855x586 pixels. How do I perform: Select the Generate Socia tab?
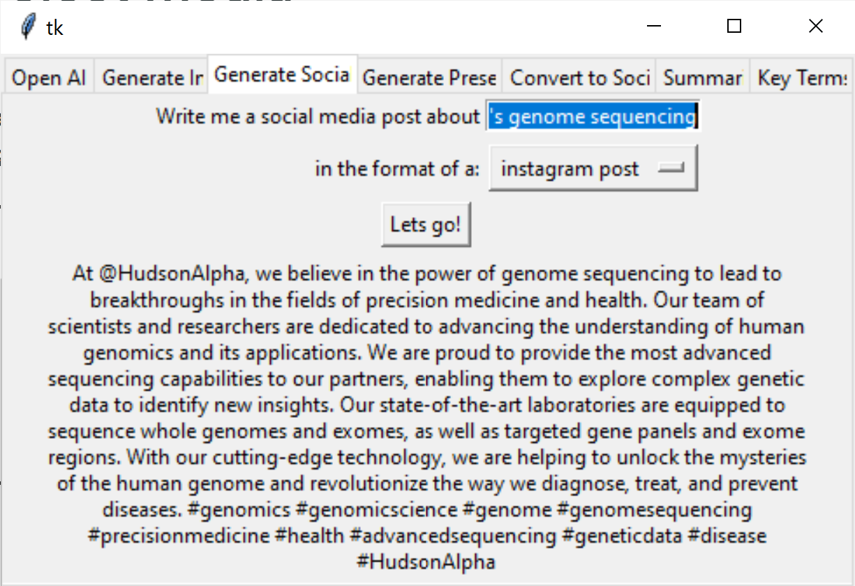pyautogui.click(x=282, y=75)
